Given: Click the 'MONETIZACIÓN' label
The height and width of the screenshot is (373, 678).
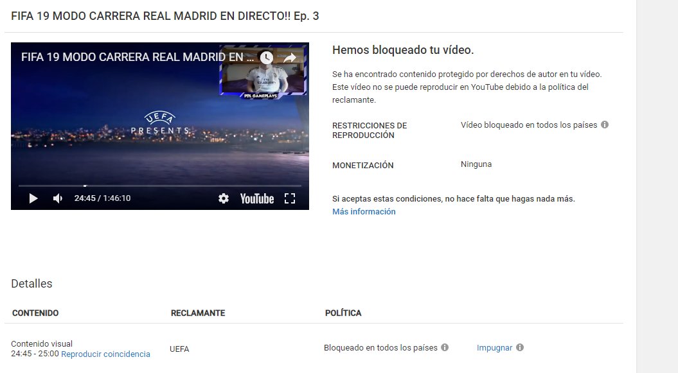Looking at the screenshot, I should tap(363, 166).
